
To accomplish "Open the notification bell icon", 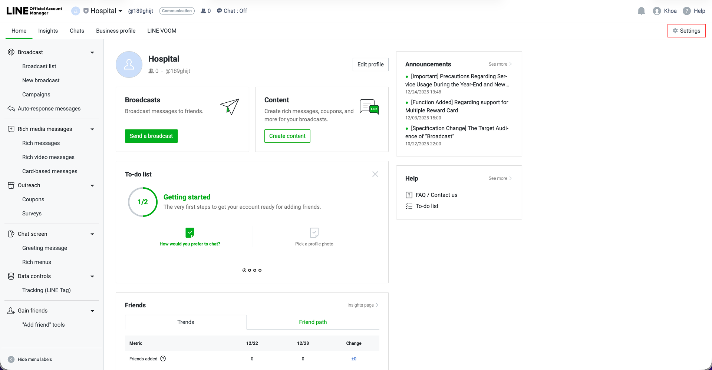I will tap(641, 11).
